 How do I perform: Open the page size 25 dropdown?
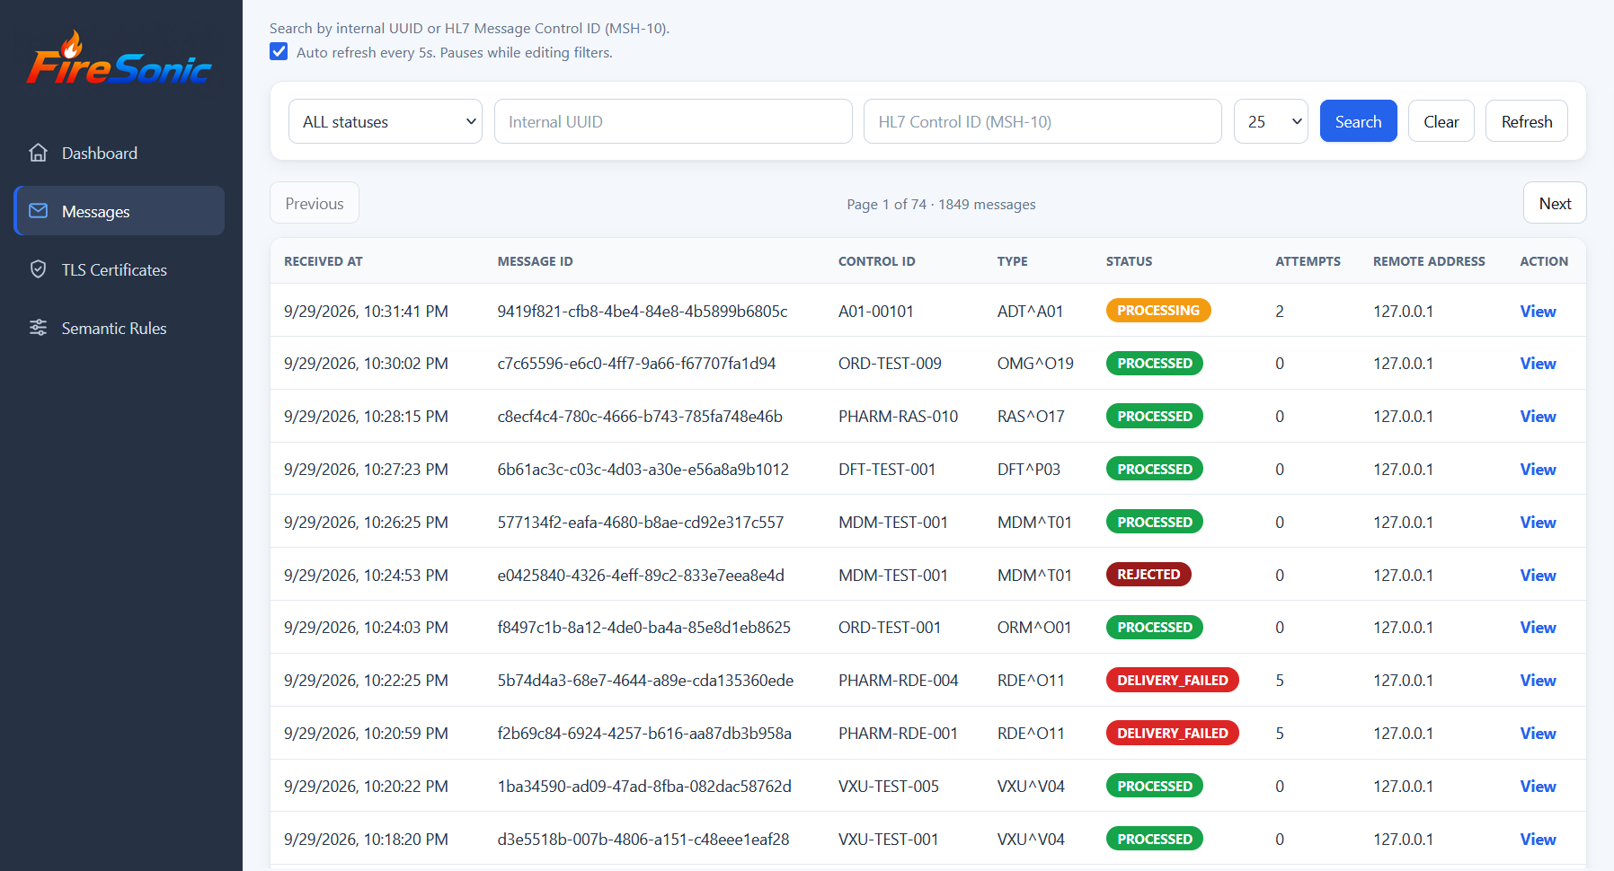pyautogui.click(x=1271, y=121)
